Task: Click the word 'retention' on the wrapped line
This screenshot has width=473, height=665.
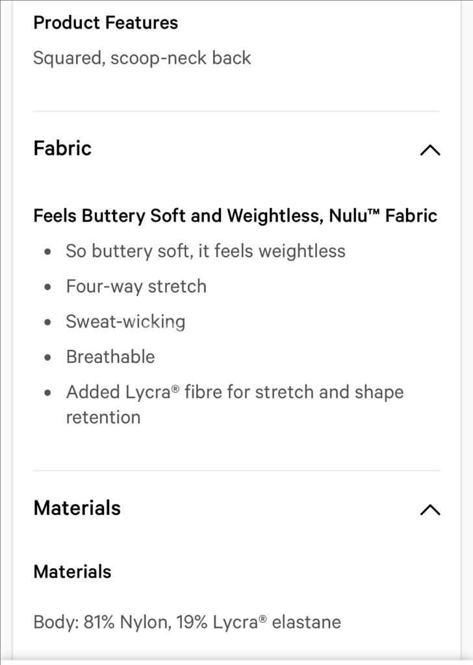Action: click(x=103, y=418)
